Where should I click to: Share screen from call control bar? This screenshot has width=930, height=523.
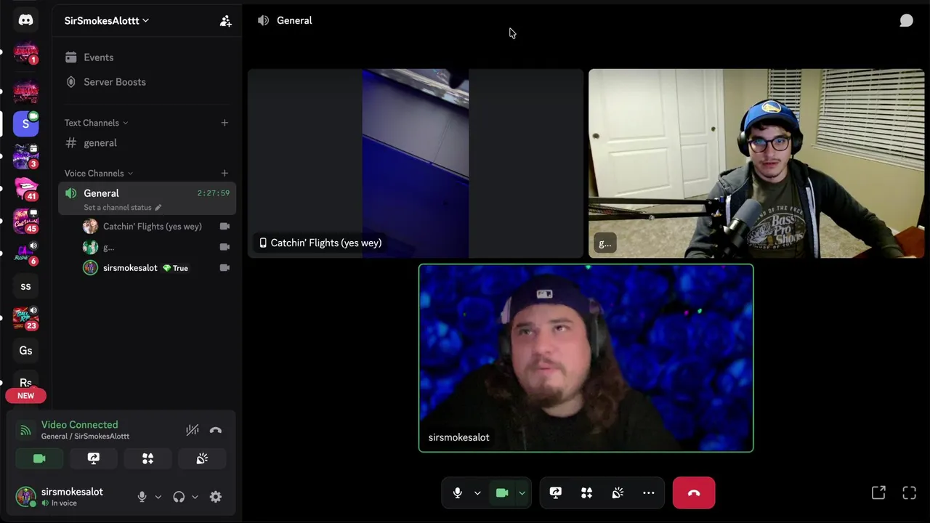[556, 493]
